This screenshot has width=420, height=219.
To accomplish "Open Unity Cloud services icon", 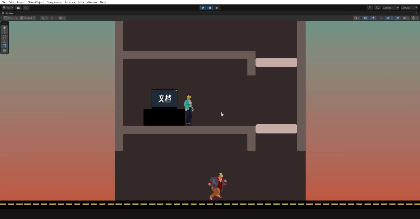I will [18, 8].
